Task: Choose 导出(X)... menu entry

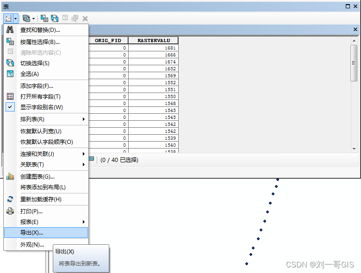Action: click(x=46, y=232)
